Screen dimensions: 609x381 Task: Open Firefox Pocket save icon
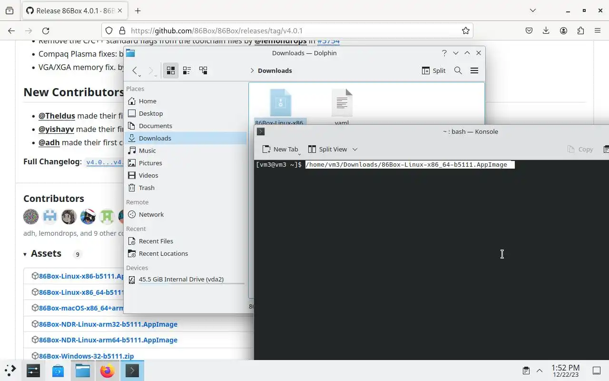pyautogui.click(x=529, y=30)
